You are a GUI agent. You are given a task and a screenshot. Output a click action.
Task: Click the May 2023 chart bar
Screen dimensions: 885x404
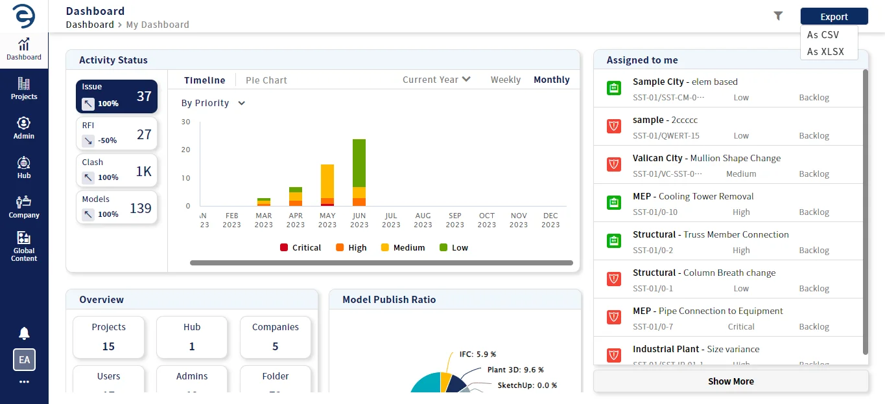(327, 185)
